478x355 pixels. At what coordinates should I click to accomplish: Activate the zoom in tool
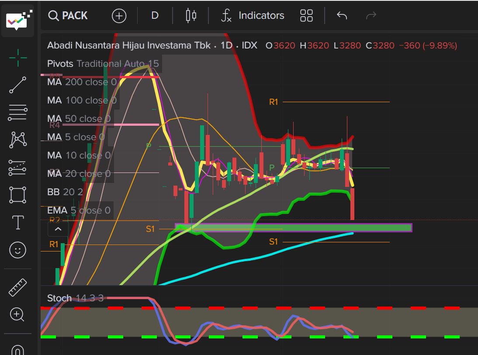coord(17,314)
